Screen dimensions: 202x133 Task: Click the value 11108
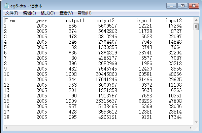175,85
